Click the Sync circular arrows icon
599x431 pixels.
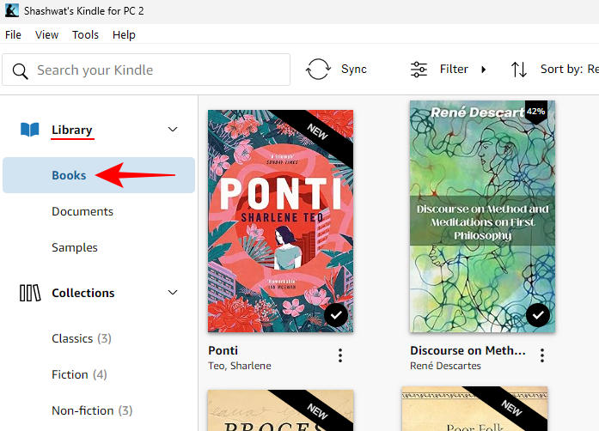pos(318,69)
